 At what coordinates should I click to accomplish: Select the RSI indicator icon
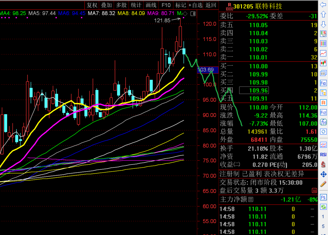pyautogui.click(x=323, y=155)
